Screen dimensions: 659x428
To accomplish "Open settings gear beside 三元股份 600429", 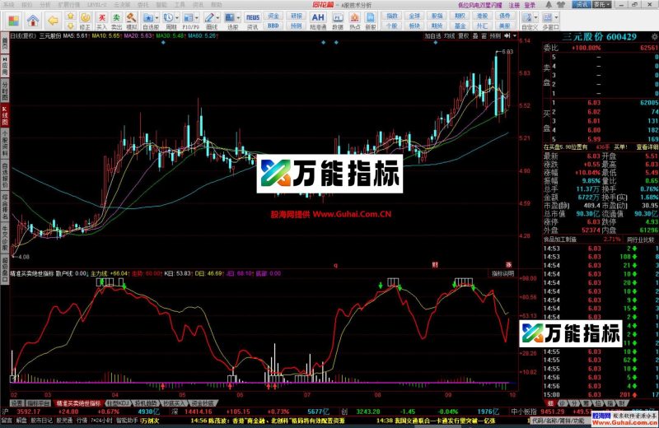I will [x=654, y=37].
